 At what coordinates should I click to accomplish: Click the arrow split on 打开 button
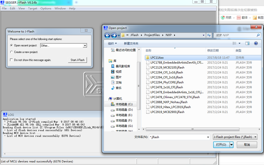(232, 144)
